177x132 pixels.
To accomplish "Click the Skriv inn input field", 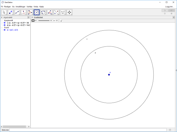I will 88,130.
